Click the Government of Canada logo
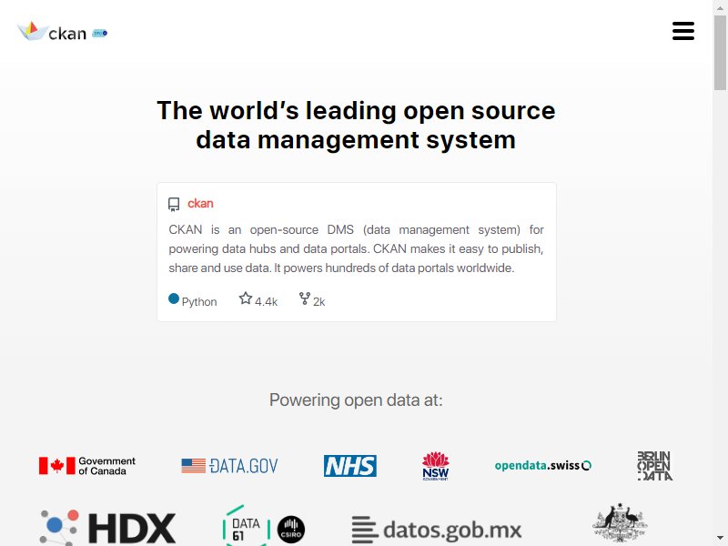728x546 pixels. 86,466
